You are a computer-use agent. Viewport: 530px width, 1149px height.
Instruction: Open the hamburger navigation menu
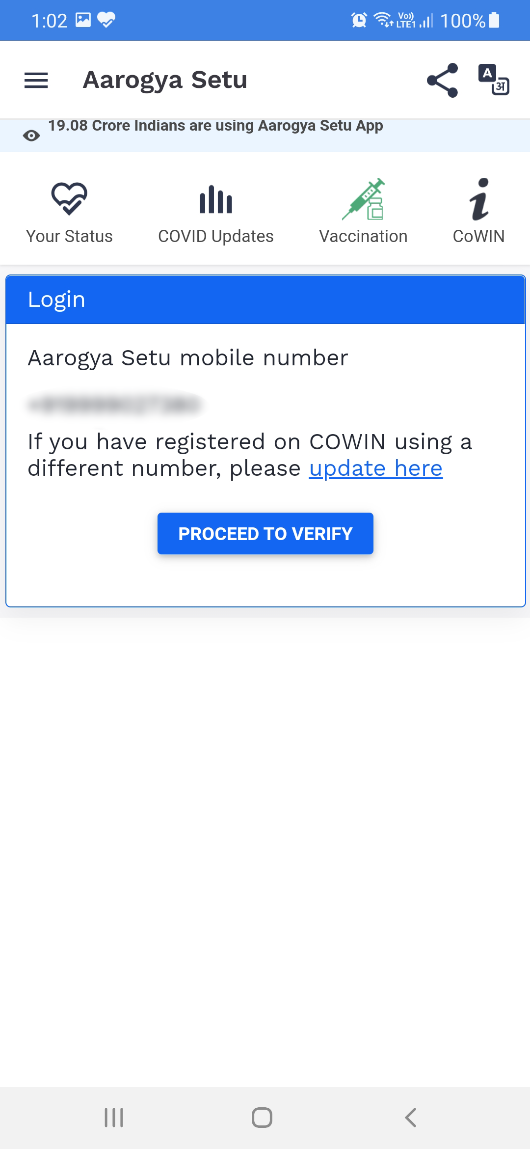(x=36, y=80)
